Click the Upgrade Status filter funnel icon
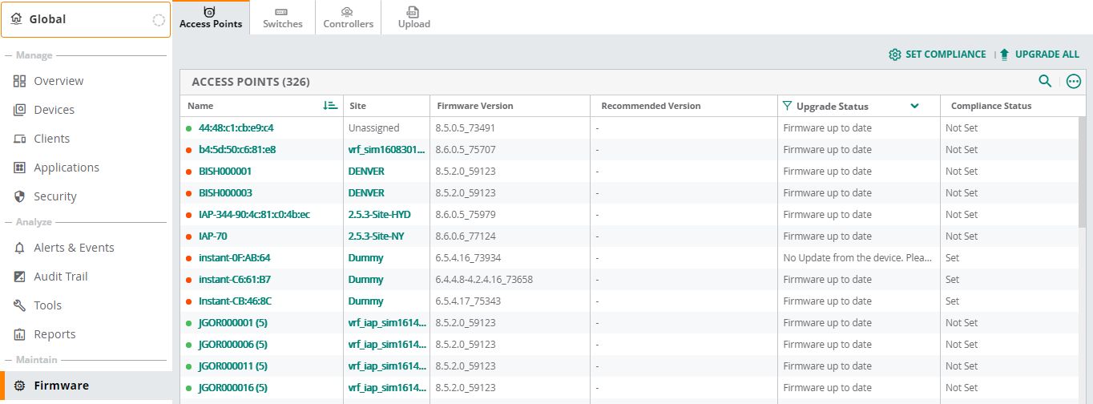1093x404 pixels. click(787, 106)
